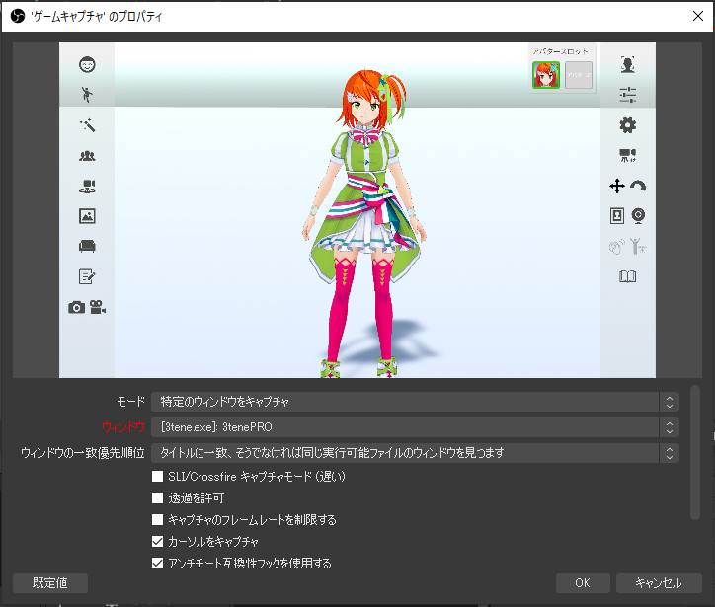Open the ウィンドウの一致優先順位 dropdown
715x607 pixels.
tap(415, 452)
